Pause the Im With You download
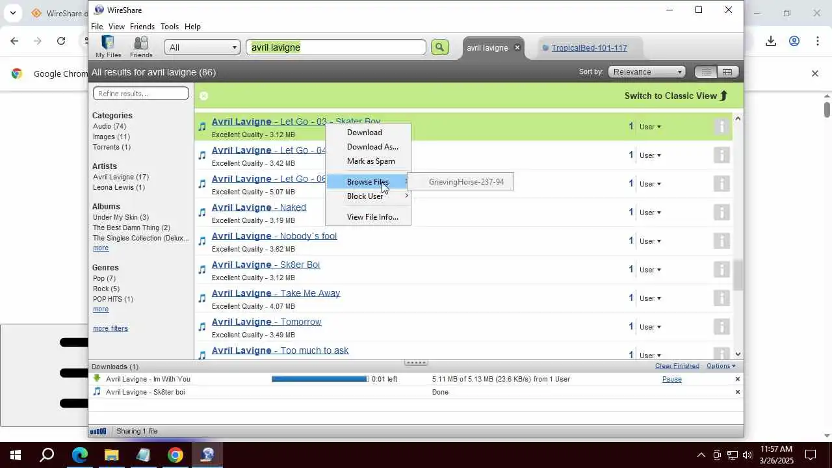 [x=672, y=379]
